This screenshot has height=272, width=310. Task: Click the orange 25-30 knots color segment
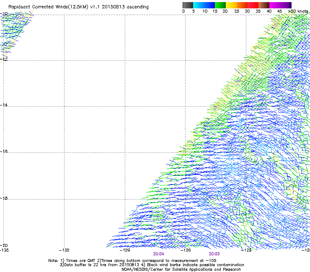[242, 5]
